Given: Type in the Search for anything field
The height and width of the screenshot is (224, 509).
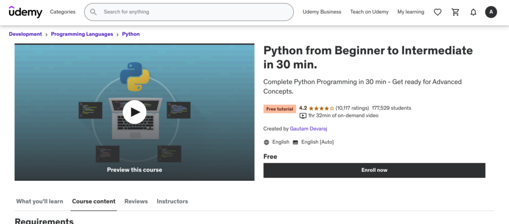Looking at the screenshot, I should [194, 12].
